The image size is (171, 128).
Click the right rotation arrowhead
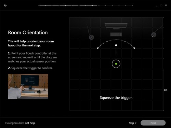pos(134,48)
